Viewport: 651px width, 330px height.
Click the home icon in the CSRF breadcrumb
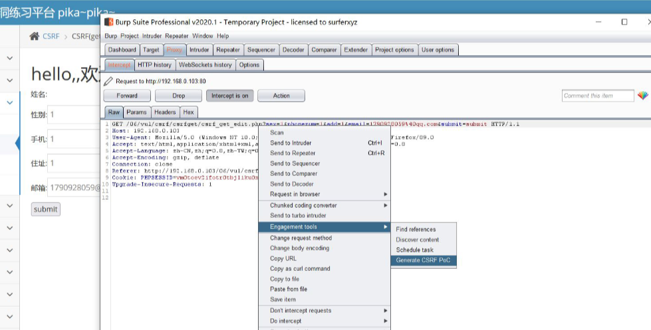pos(34,36)
